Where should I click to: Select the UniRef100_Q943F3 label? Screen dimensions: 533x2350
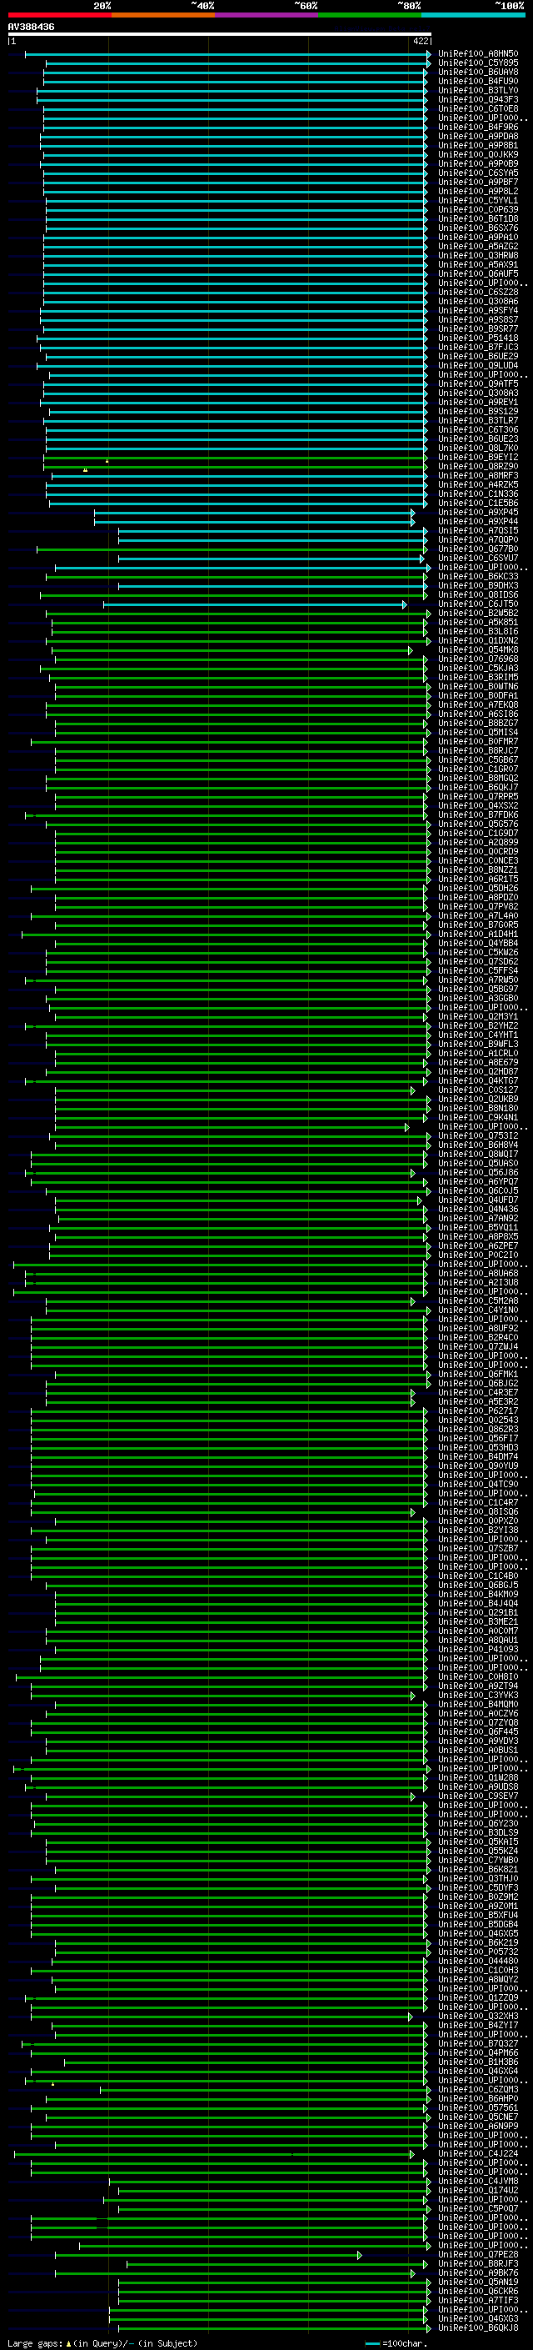pos(477,99)
